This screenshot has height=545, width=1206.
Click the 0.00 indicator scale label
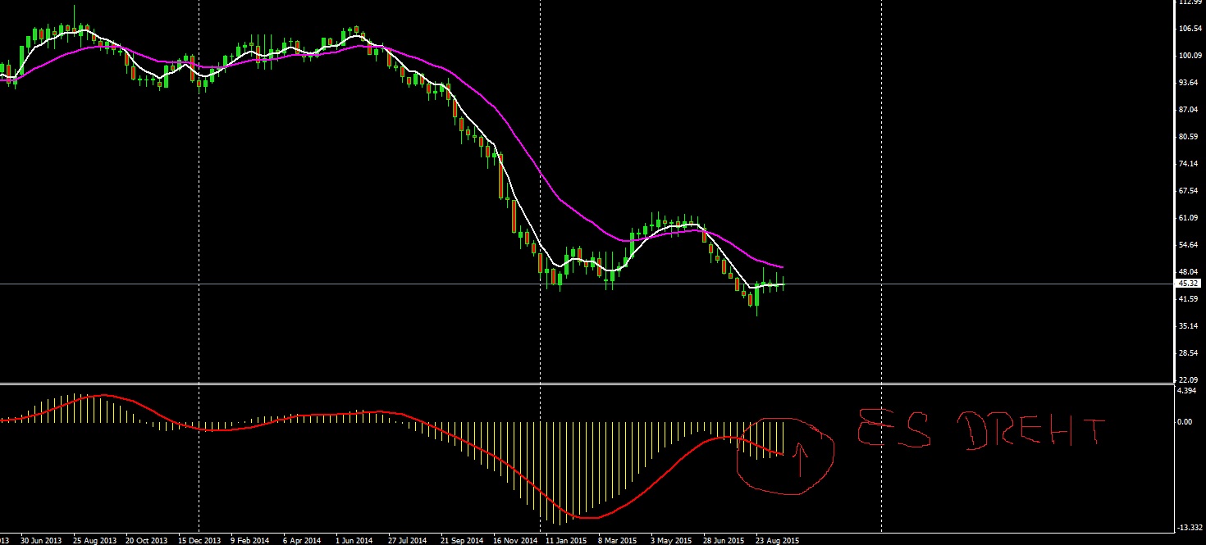click(1185, 420)
